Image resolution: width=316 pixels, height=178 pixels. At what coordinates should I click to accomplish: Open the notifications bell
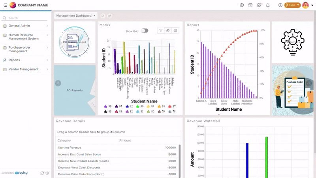268,5
